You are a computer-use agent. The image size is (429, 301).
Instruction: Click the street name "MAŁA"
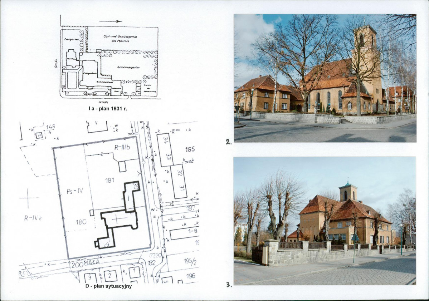[92, 262]
